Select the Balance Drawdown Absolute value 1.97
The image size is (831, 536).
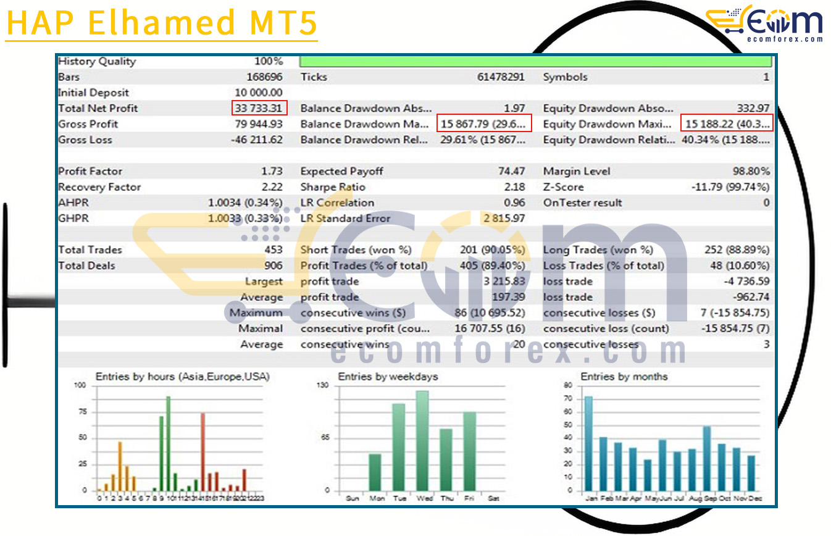click(x=515, y=108)
